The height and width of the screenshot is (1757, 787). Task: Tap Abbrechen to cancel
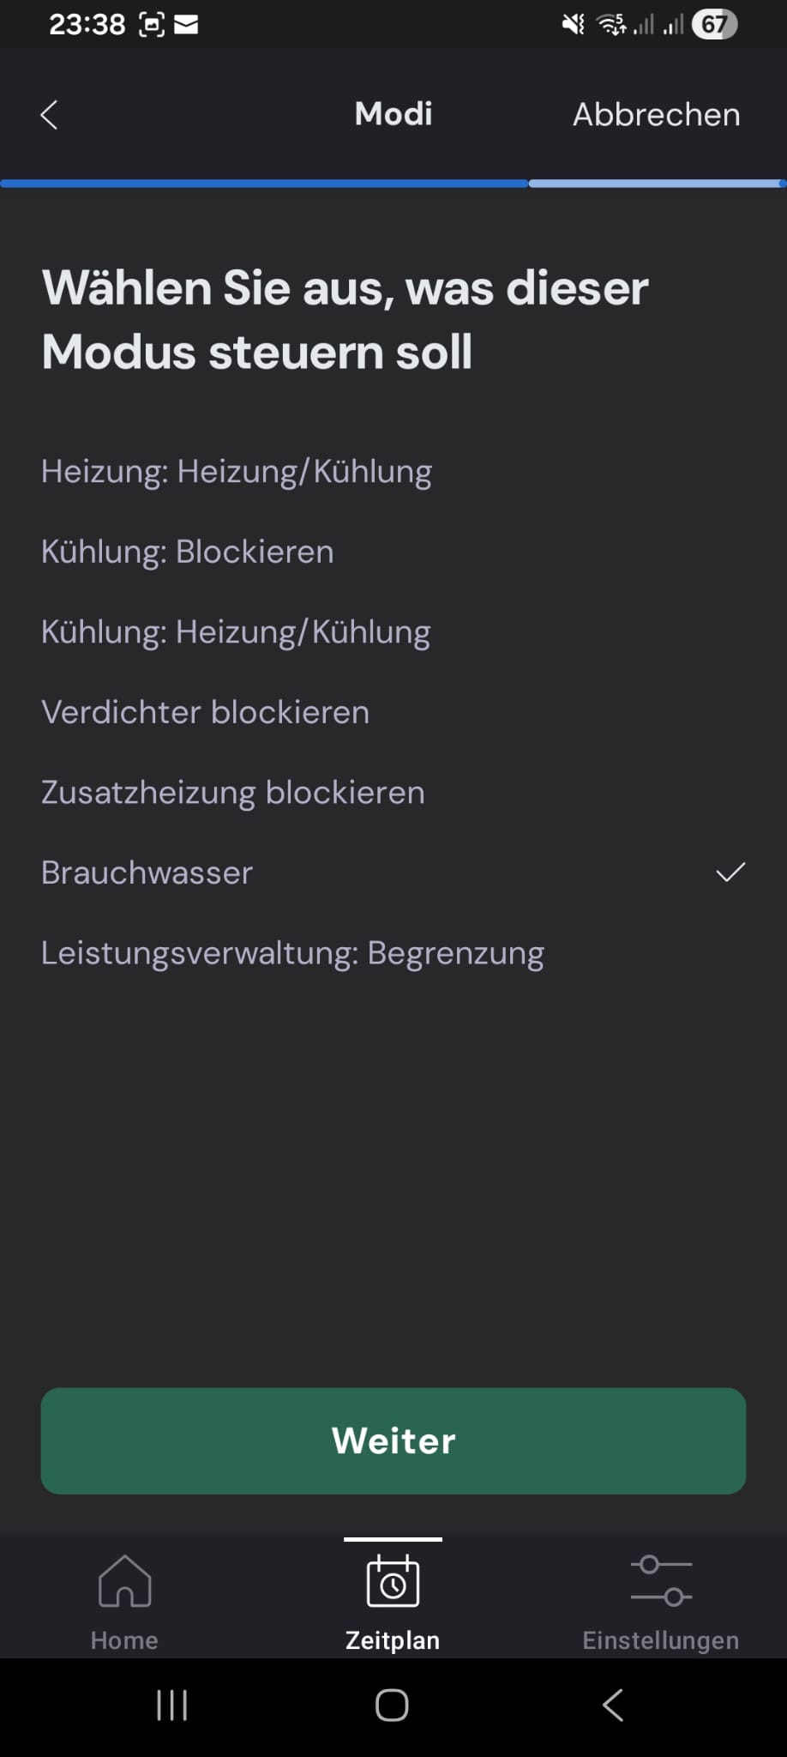[656, 115]
